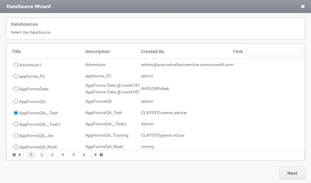Select AppFormsQA_Resh radio button
Image resolution: width=311 pixels, height=183 pixels.
(x=16, y=147)
